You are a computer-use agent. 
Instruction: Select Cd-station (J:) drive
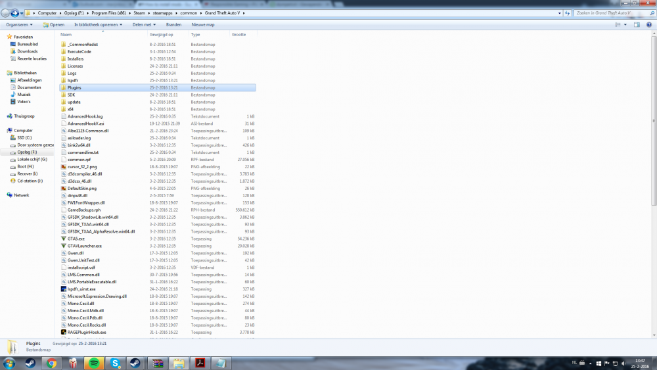[x=30, y=181]
